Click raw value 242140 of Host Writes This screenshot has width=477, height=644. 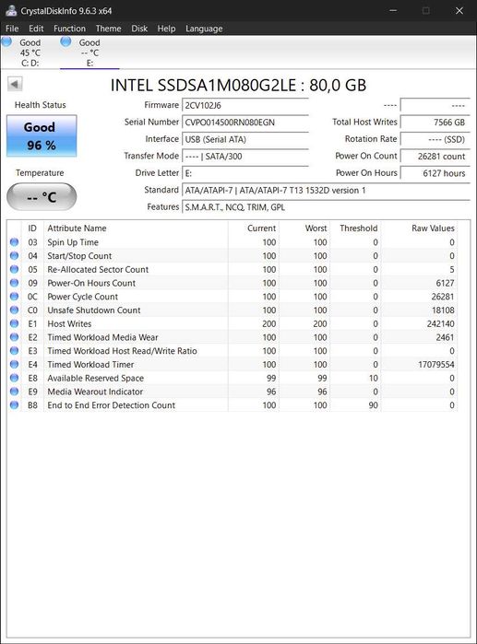click(440, 323)
